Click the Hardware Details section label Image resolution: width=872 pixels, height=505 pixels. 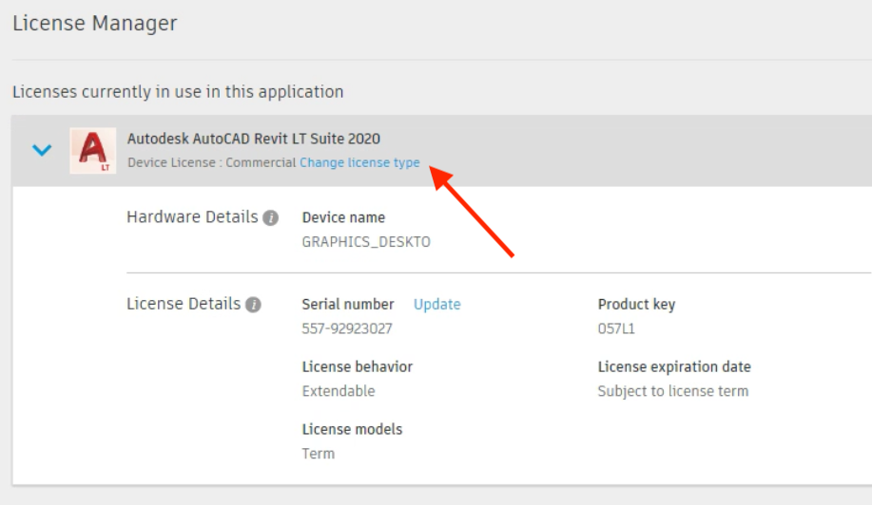[192, 217]
